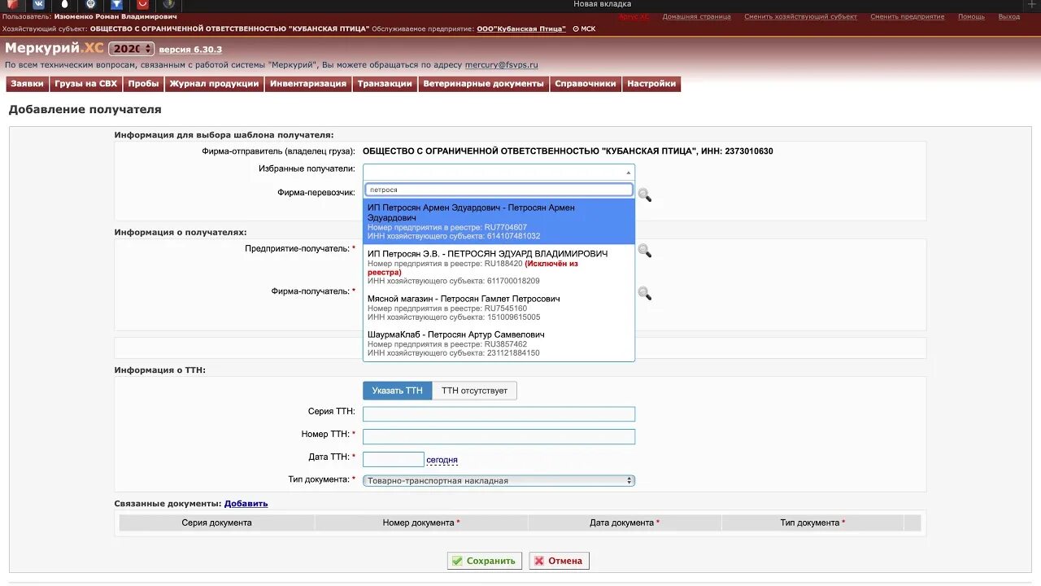Open the Транзакции menu
This screenshot has width=1041, height=586.
[x=385, y=84]
